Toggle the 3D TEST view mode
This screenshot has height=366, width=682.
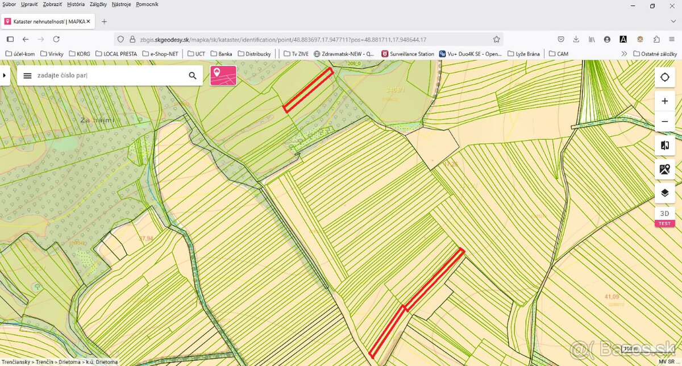664,217
